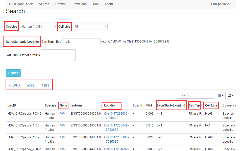
Task: Visit the CIRCpedia v1 link
Action: tap(220, 4)
